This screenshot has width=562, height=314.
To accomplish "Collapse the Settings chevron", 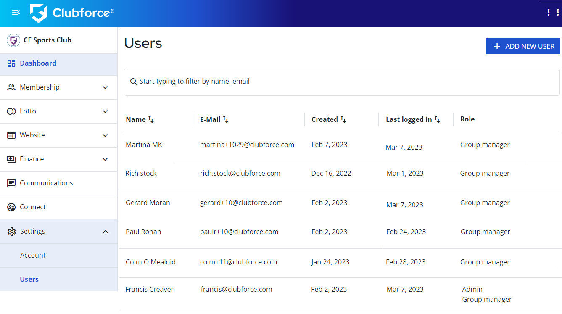I will (x=105, y=232).
